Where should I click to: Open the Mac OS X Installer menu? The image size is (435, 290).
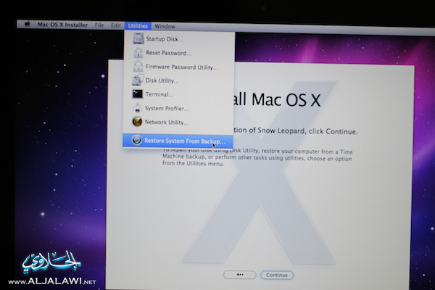coord(62,25)
